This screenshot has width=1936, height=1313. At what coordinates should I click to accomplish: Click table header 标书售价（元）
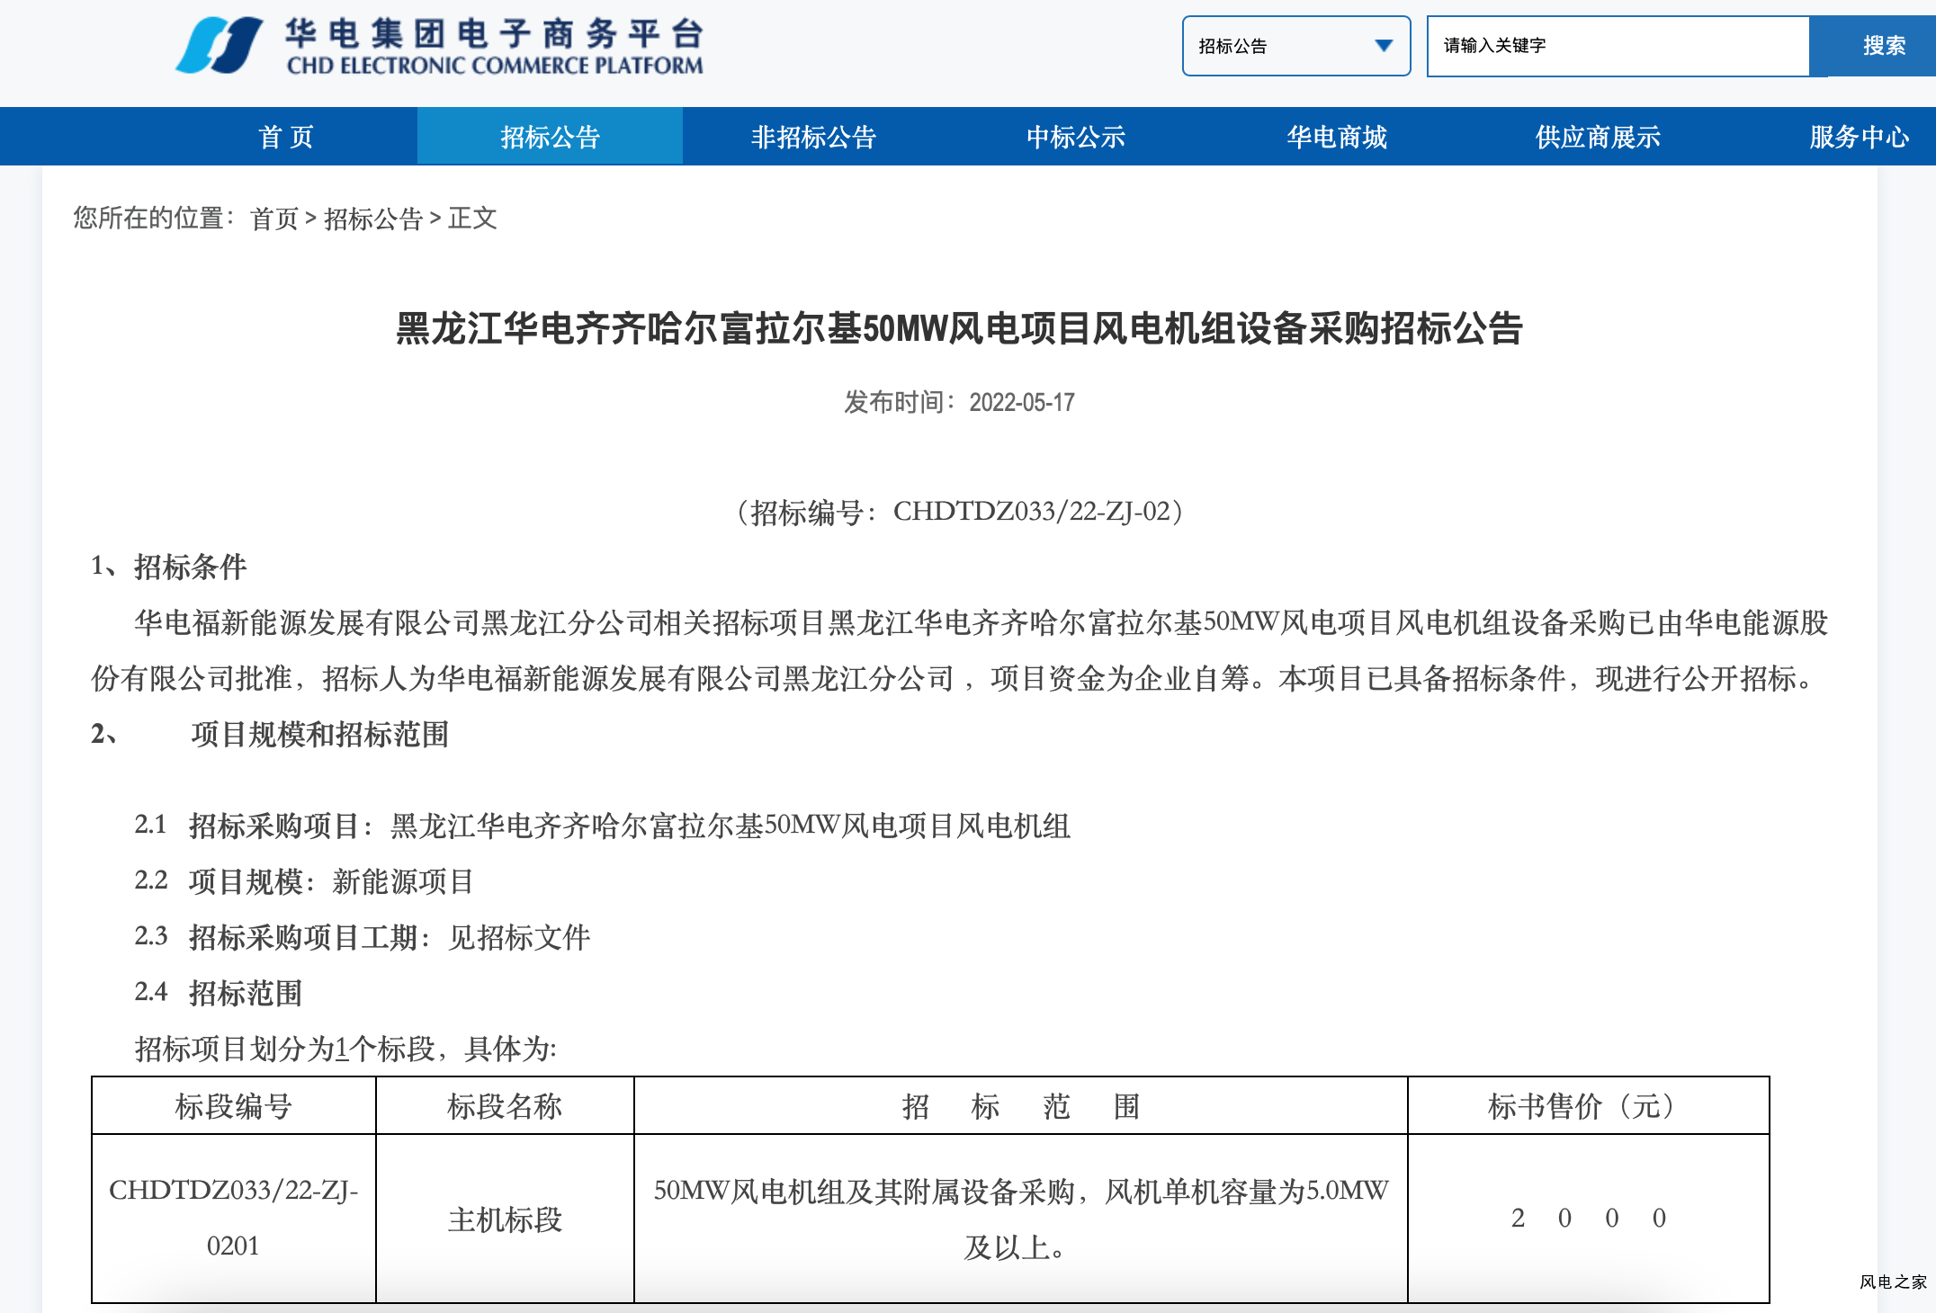1589,1106
